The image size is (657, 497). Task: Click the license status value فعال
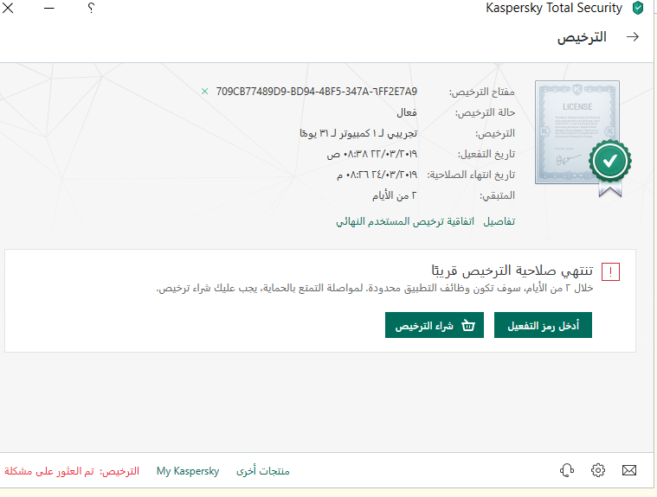pos(407,112)
